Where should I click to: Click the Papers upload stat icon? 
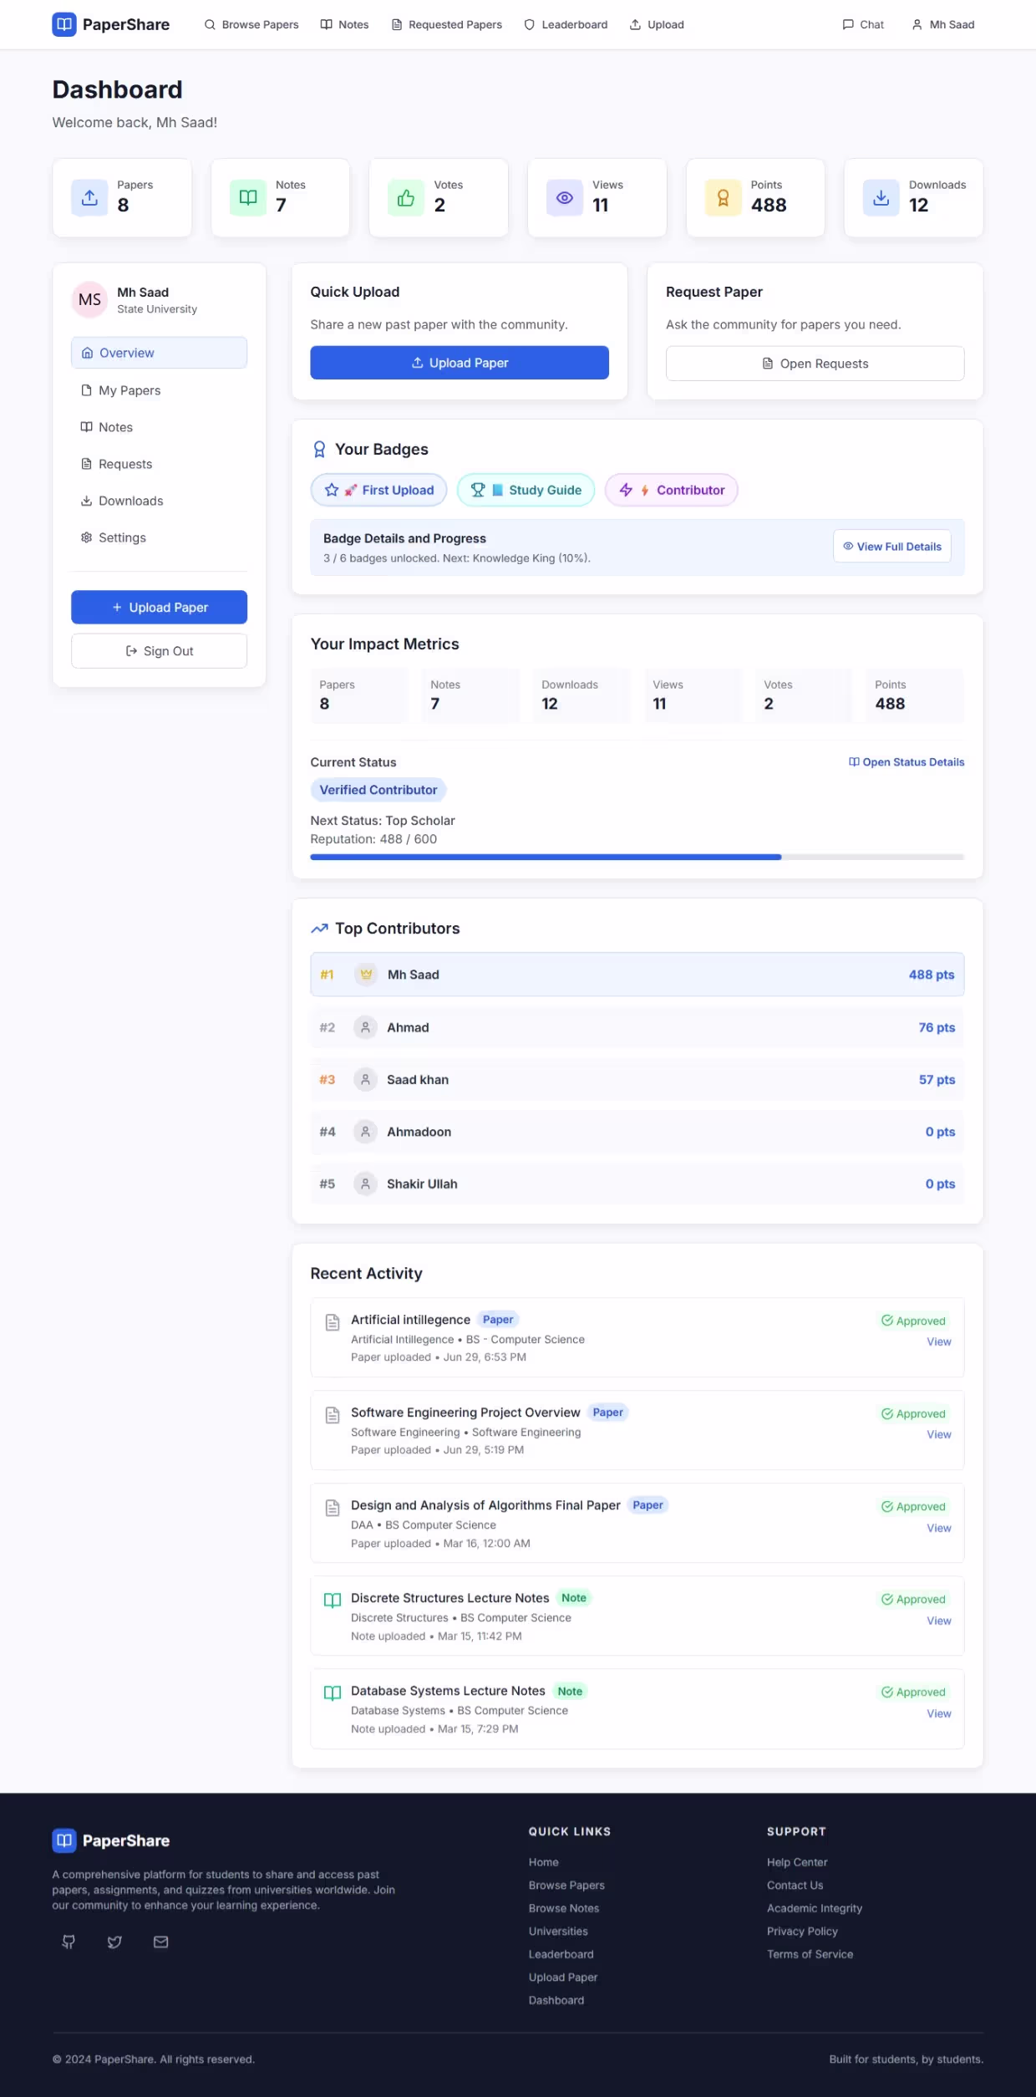[89, 198]
